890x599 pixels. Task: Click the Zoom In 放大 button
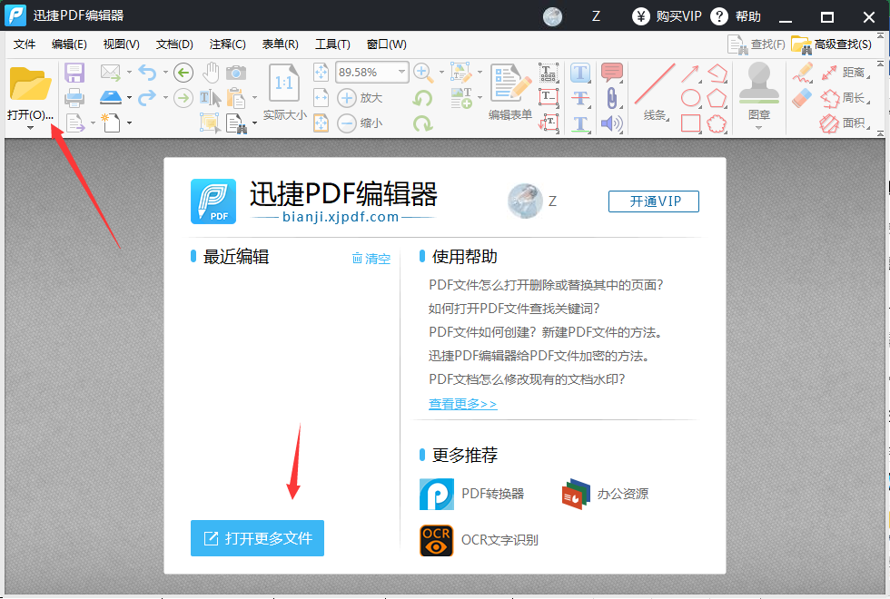[360, 98]
